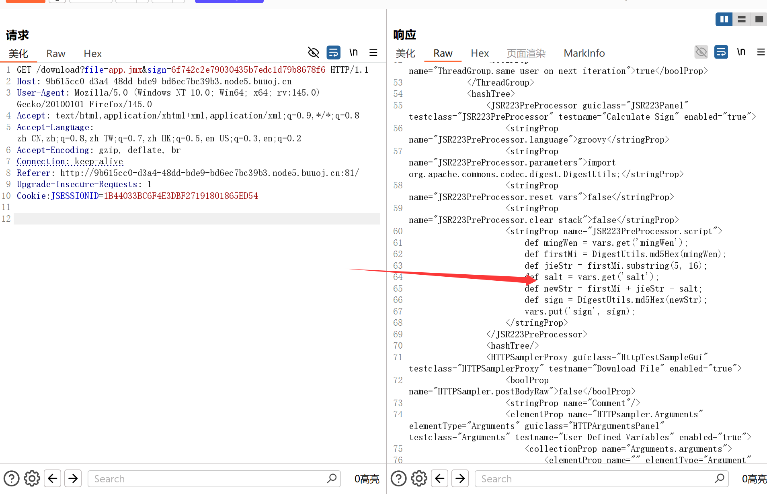Click the Connection keep-alive header
This screenshot has height=494, width=767.
(70, 161)
